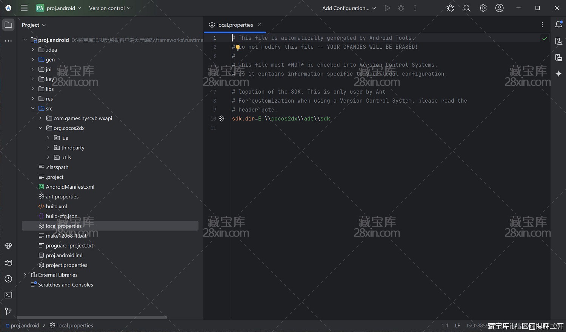Select the local.properties editor tab
Screen dimensions: 566x332
235,25
